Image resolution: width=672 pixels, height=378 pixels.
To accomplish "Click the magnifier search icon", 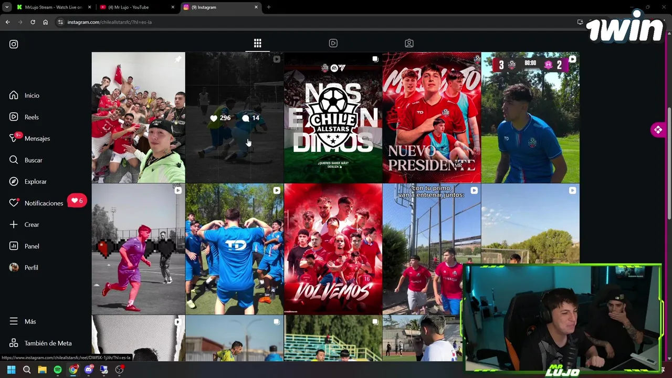I will [x=14, y=160].
